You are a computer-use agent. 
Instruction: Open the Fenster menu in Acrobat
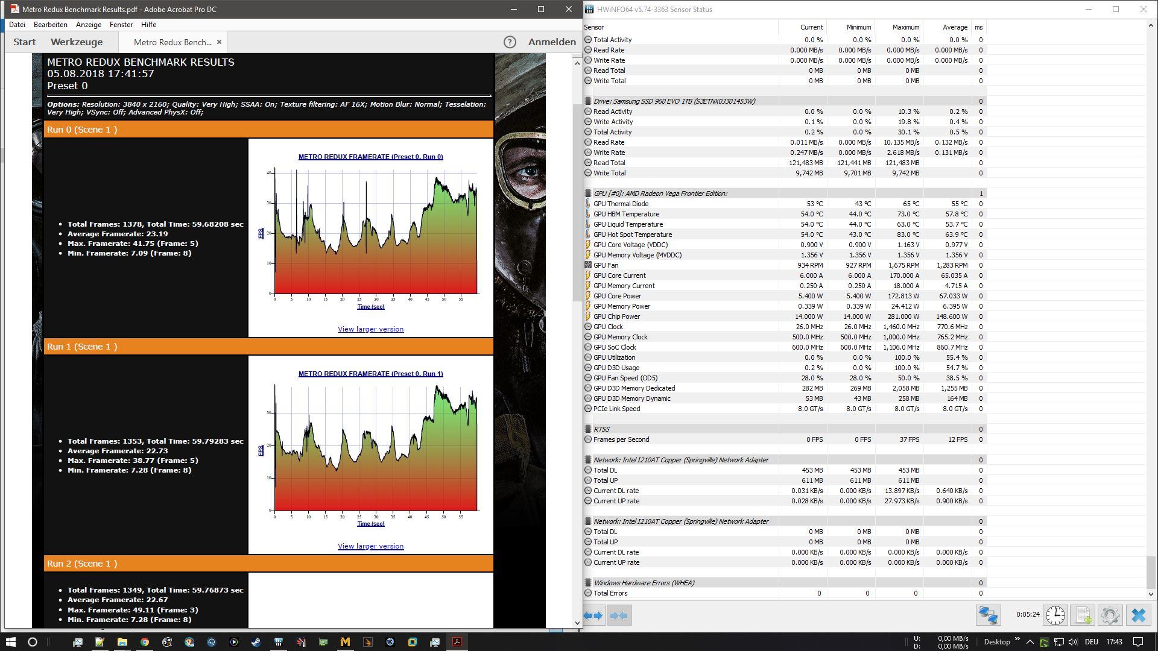[x=121, y=25]
